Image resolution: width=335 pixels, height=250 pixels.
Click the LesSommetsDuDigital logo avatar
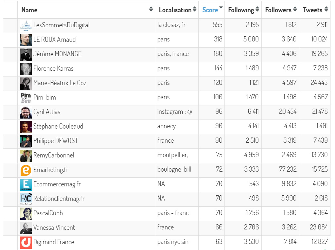pyautogui.click(x=26, y=25)
